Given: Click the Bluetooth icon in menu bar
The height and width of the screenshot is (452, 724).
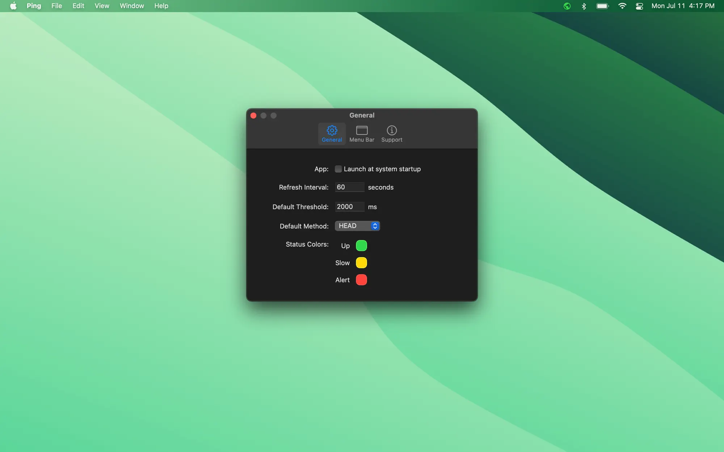Looking at the screenshot, I should click(x=584, y=6).
